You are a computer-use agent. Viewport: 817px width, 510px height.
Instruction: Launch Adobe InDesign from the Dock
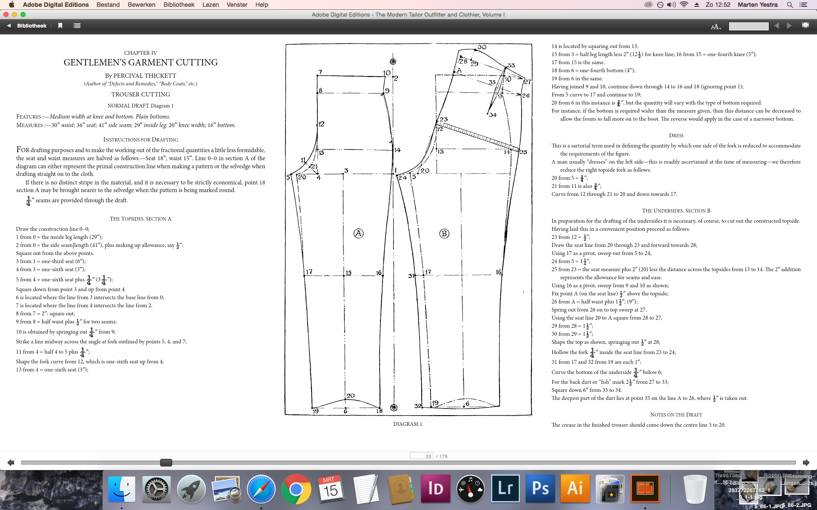click(x=436, y=489)
